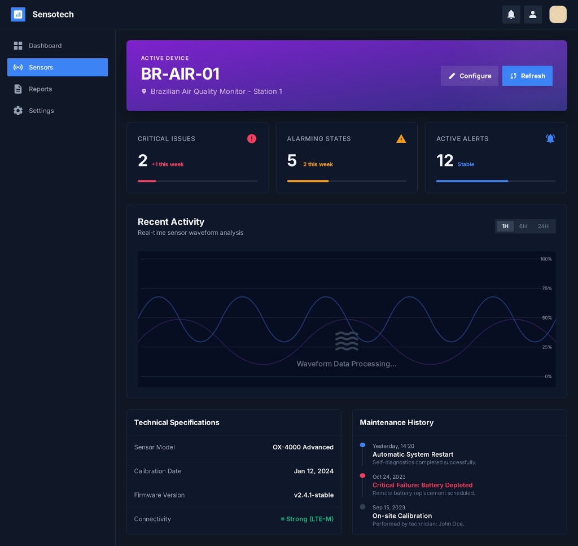Viewport: 578px width, 546px height.
Task: Click the 'Stable' status label
Action: 466,164
